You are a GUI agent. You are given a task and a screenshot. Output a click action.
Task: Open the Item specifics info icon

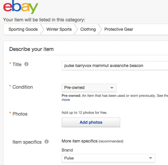click(x=47, y=142)
